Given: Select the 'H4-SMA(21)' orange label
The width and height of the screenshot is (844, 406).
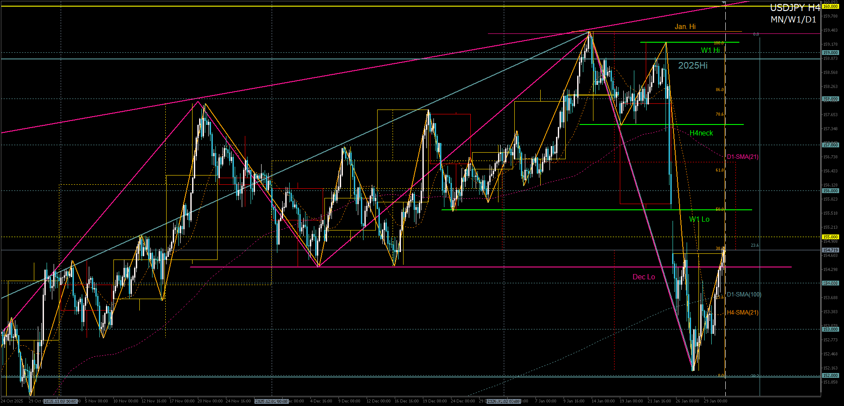Looking at the screenshot, I should coord(742,312).
